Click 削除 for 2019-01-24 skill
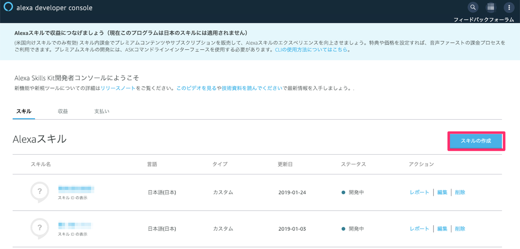520x249 pixels. (x=460, y=192)
